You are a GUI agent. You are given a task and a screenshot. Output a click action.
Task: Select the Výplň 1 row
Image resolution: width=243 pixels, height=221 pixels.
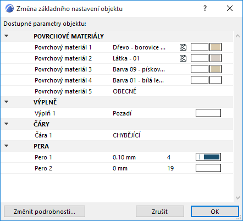point(117,113)
